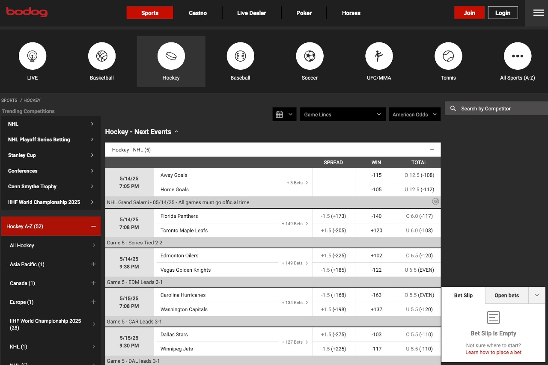
Task: Select Toronto Maple Leafs total U 6.0 (-103)
Action: coord(419,230)
